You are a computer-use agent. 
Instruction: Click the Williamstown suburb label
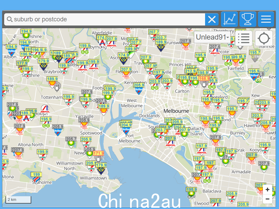click(93, 178)
